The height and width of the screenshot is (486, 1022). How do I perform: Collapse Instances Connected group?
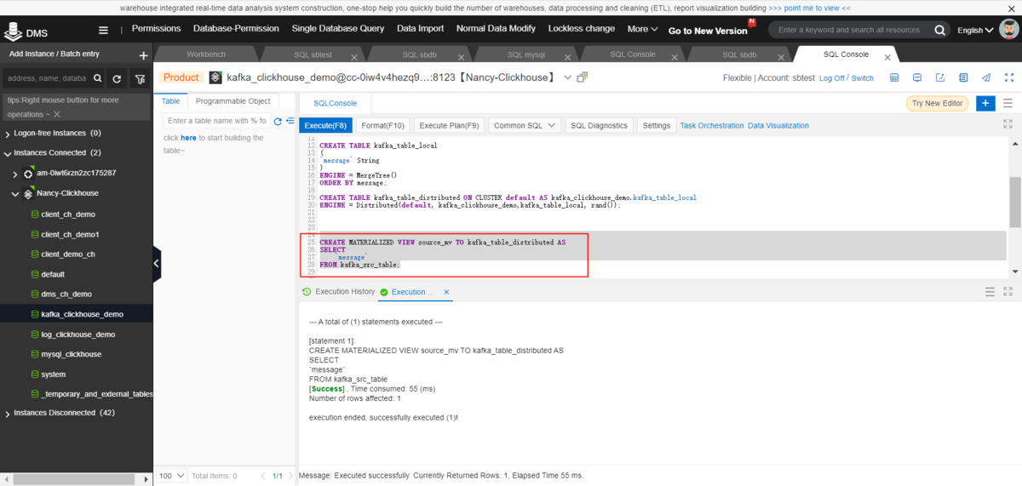point(8,153)
